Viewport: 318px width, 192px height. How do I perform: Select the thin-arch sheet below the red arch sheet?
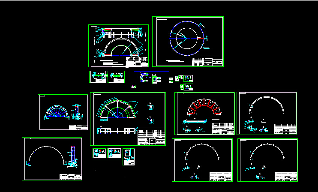tap(202, 160)
